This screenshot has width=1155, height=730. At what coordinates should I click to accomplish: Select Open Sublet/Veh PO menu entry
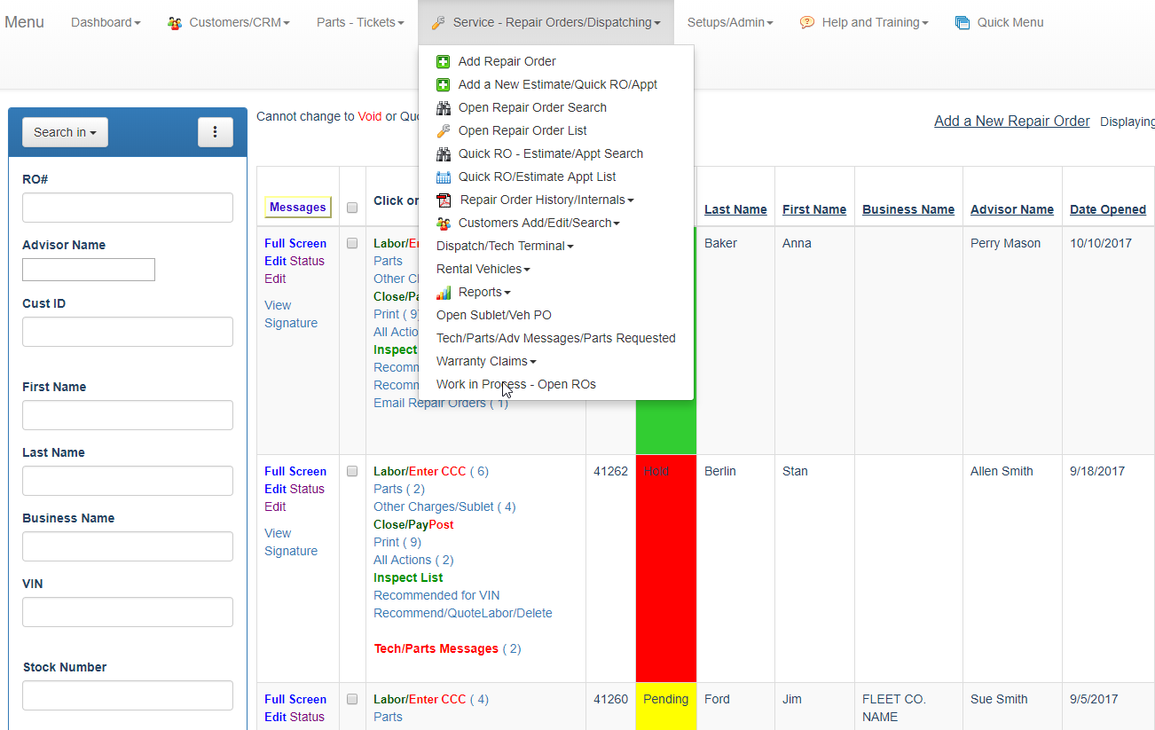pyautogui.click(x=494, y=315)
